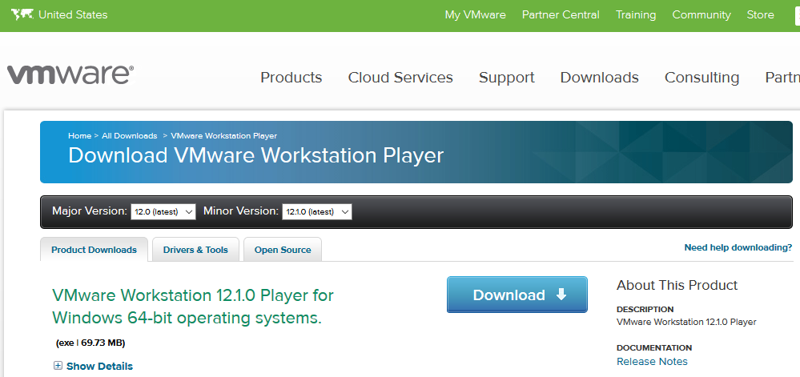Click the About This Product heading

point(677,285)
